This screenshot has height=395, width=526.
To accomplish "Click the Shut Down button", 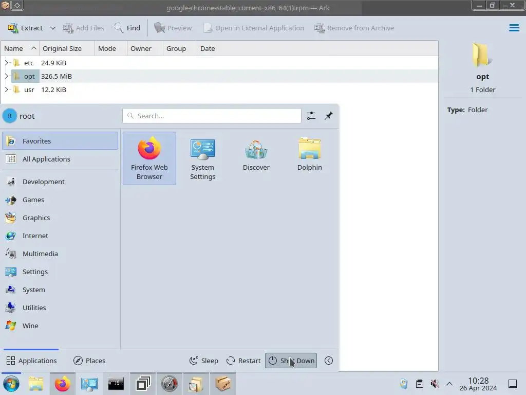I will click(x=291, y=361).
